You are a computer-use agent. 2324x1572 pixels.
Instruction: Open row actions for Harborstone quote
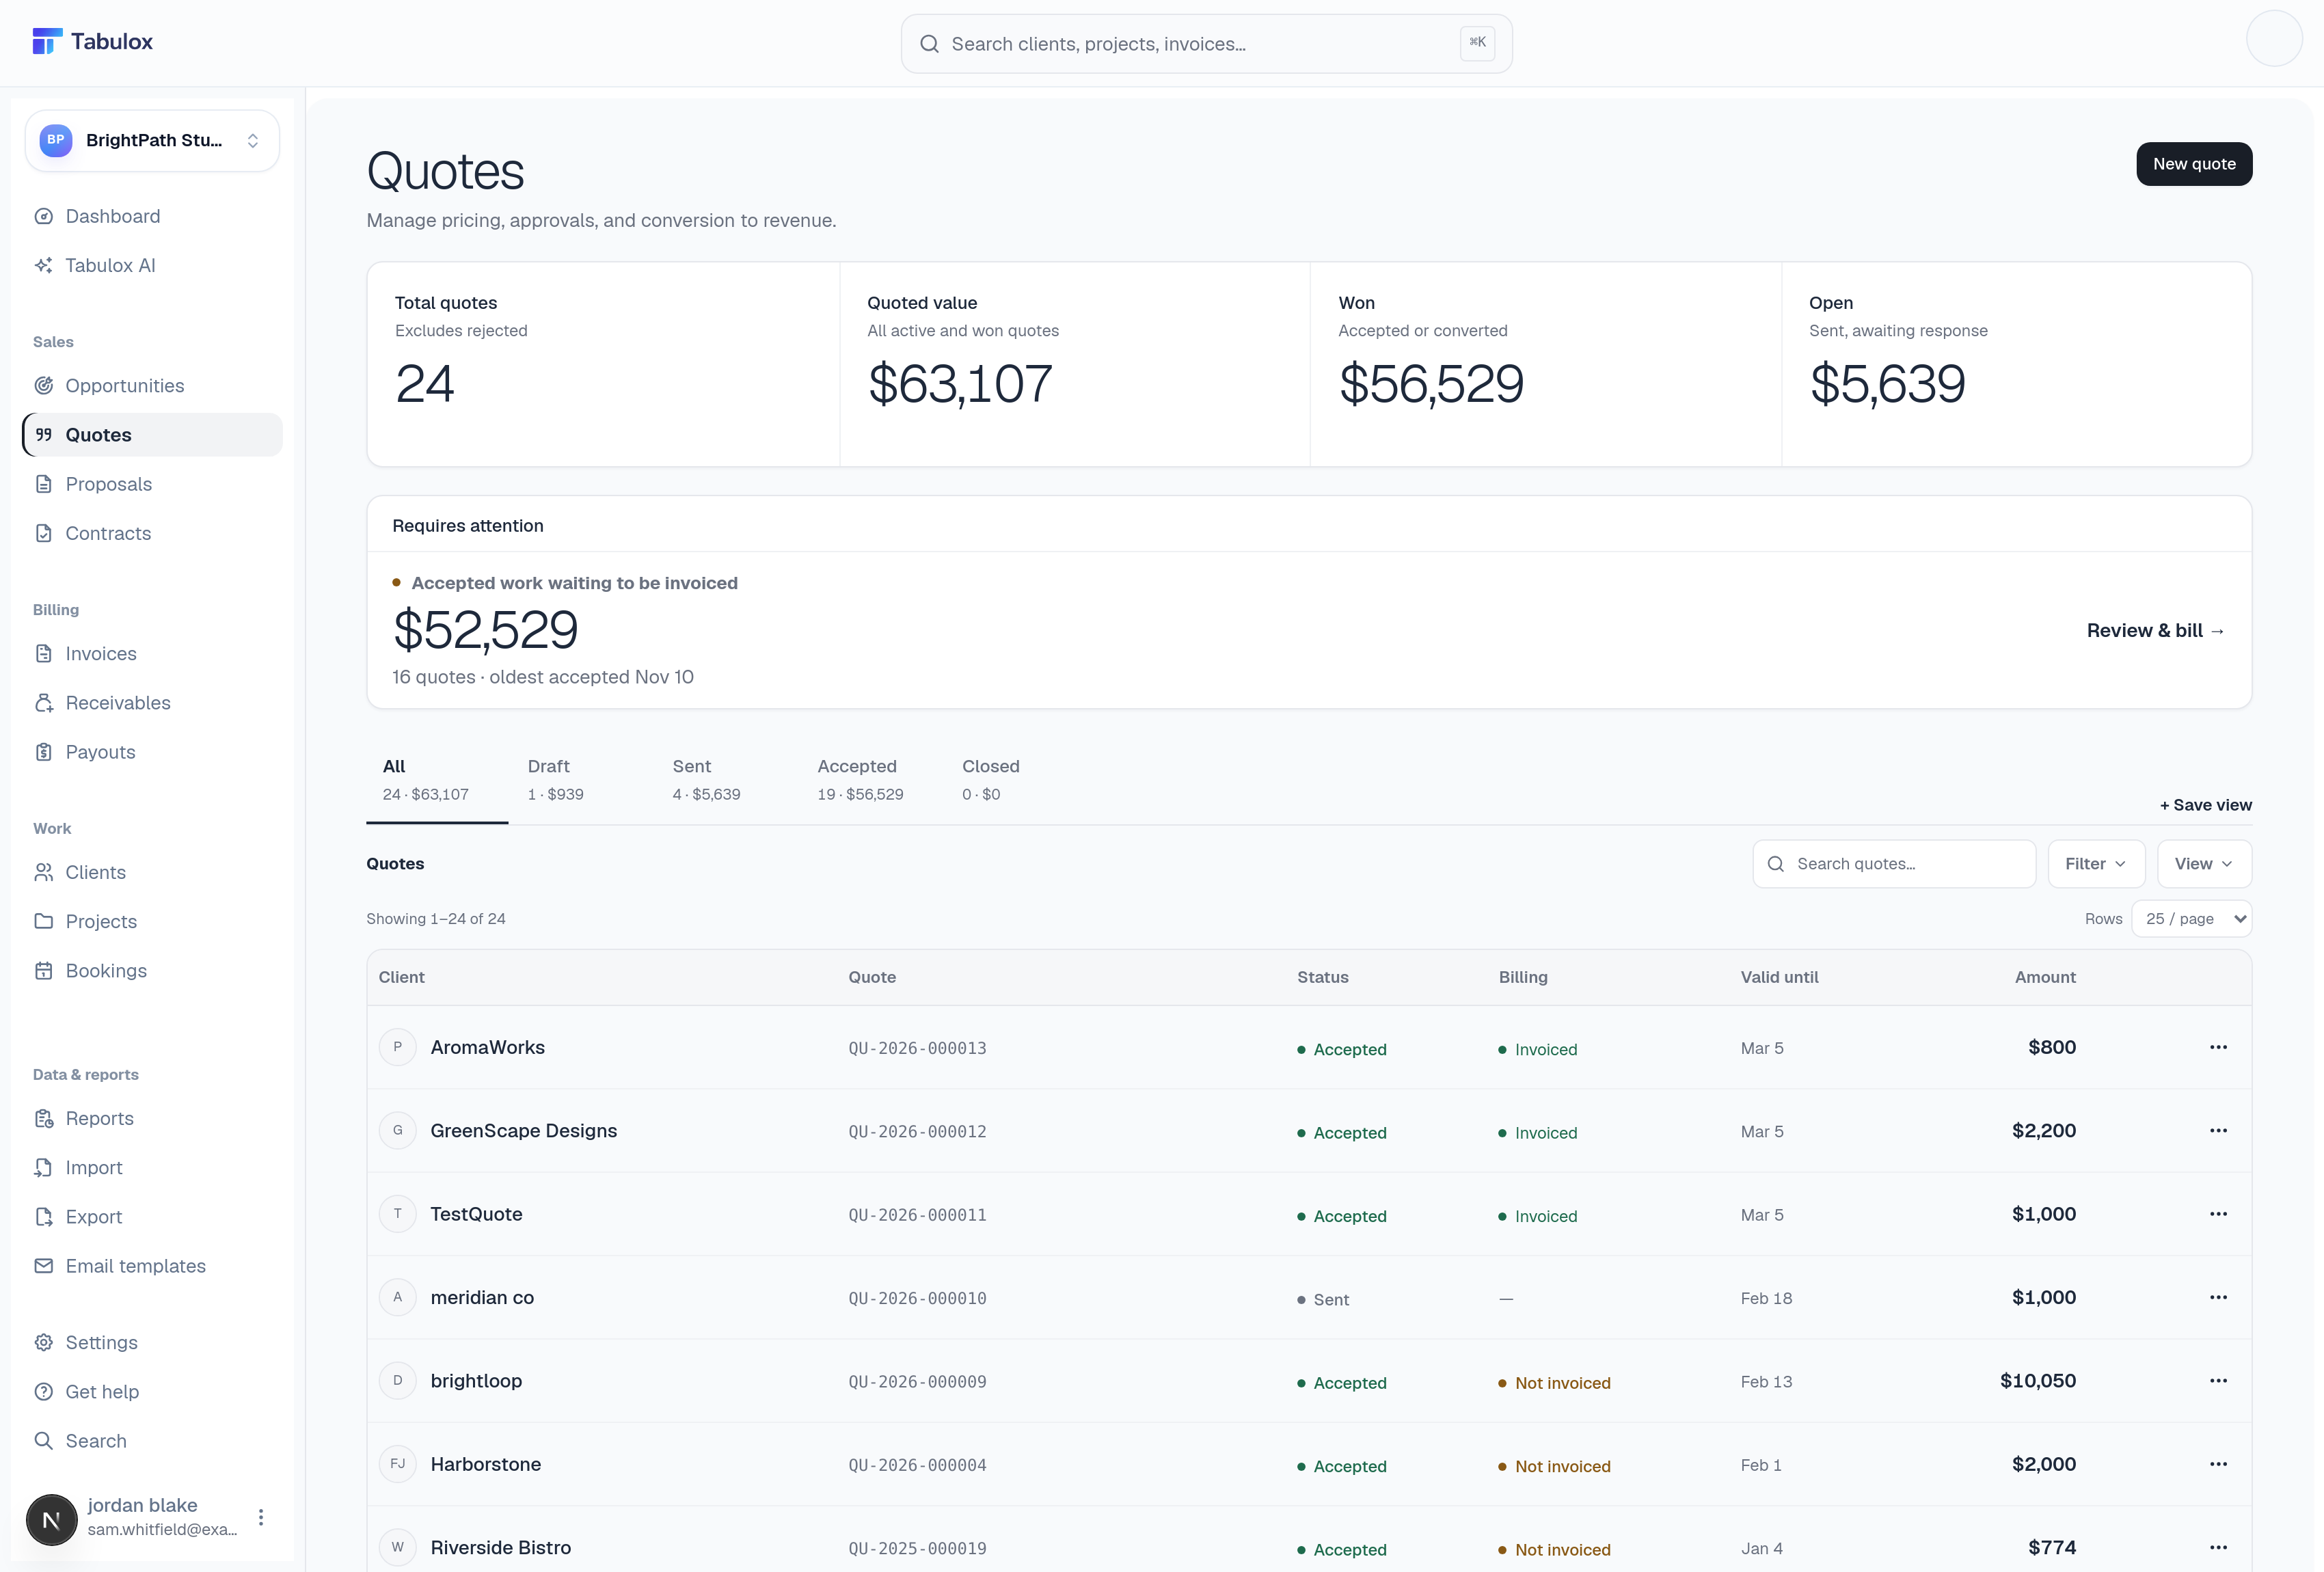(2218, 1464)
